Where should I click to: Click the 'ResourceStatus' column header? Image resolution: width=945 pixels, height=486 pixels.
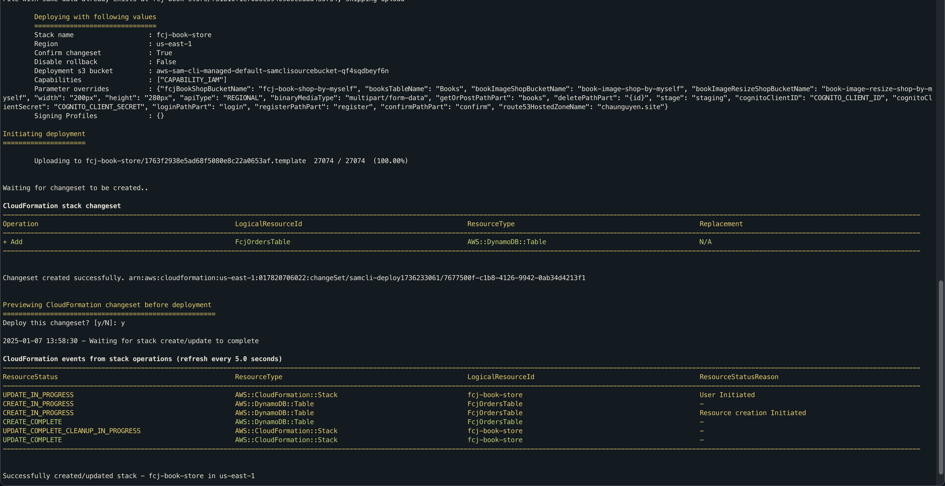30,377
